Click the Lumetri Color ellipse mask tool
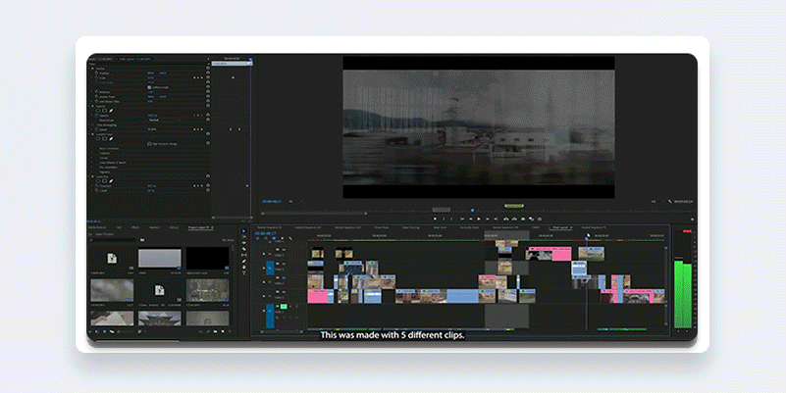 [98, 138]
